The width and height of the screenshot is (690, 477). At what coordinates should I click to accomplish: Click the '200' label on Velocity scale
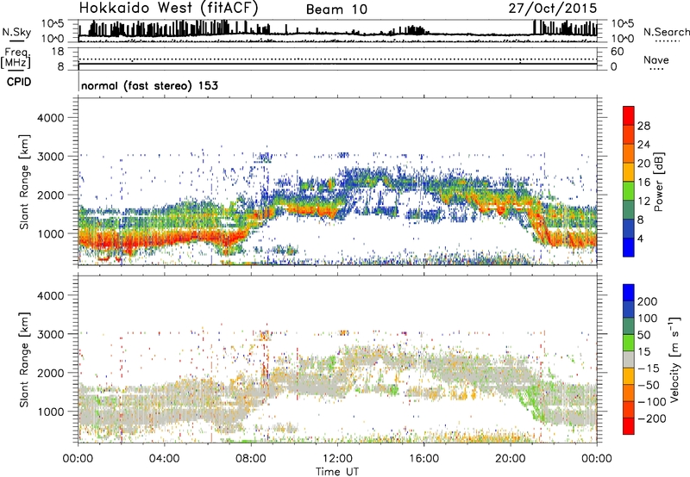coord(648,301)
